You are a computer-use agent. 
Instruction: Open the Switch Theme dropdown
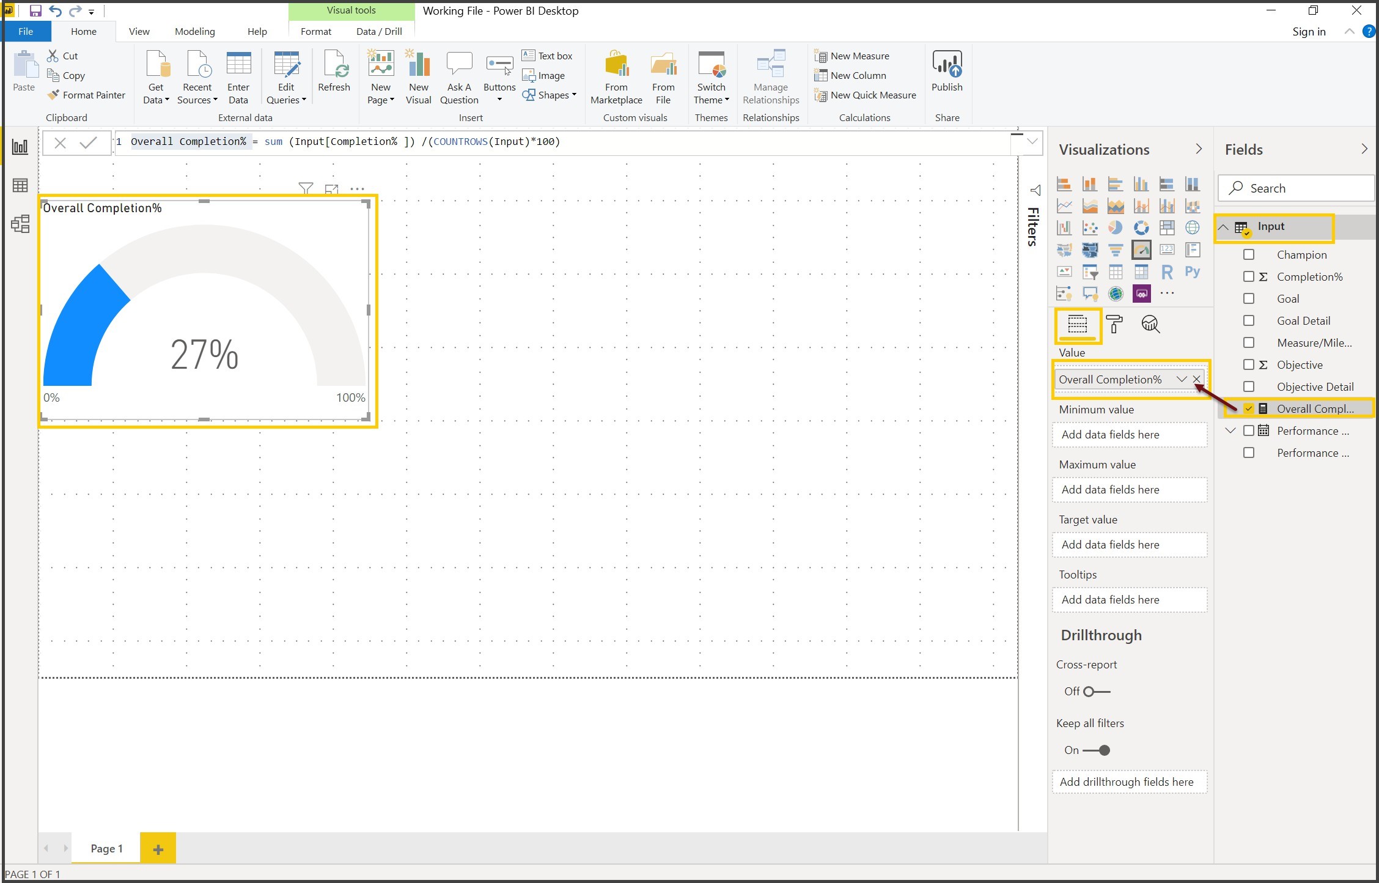[711, 94]
